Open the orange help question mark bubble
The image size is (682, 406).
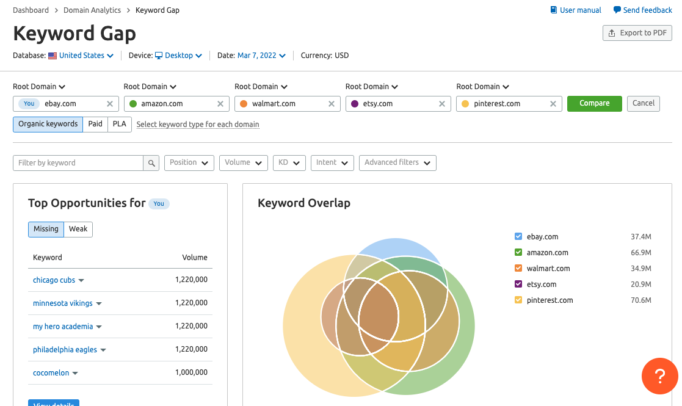(659, 375)
